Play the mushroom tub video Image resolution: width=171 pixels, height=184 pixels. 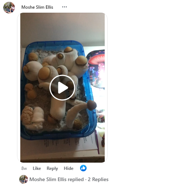[x=62, y=88]
